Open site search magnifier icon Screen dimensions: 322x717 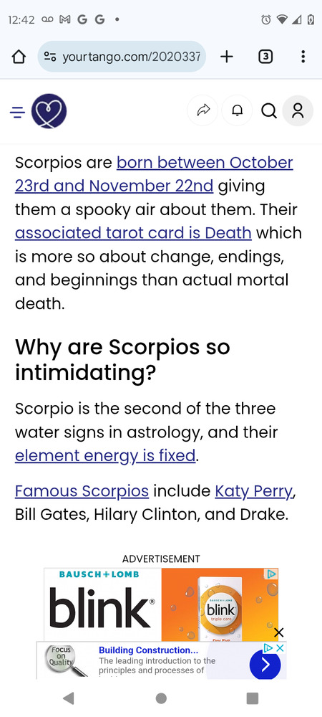click(268, 110)
